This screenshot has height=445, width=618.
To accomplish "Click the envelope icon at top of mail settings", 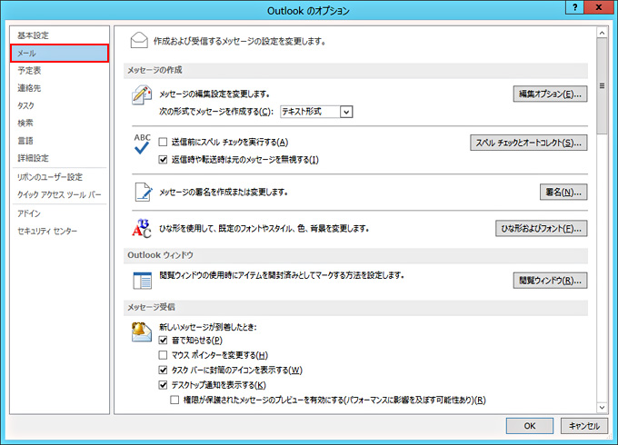I will (x=139, y=40).
